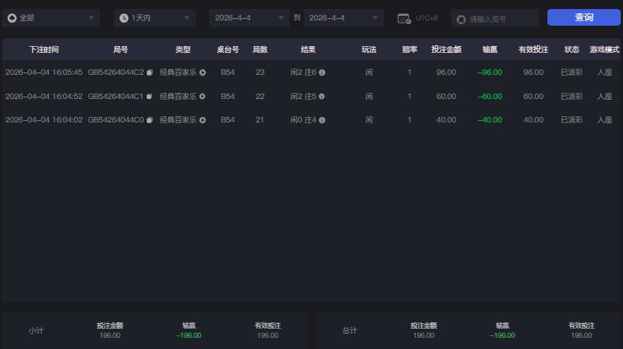Image resolution: width=623 pixels, height=349 pixels.
Task: Play replay icon in the 16:05:45 row
Action: click(x=203, y=73)
